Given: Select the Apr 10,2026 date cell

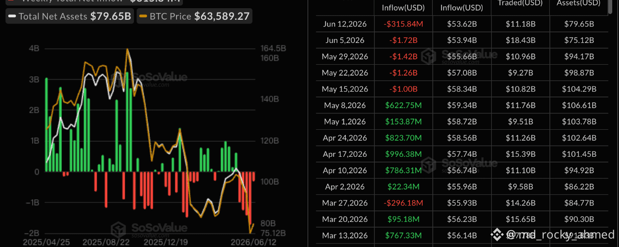Looking at the screenshot, I should [345, 170].
